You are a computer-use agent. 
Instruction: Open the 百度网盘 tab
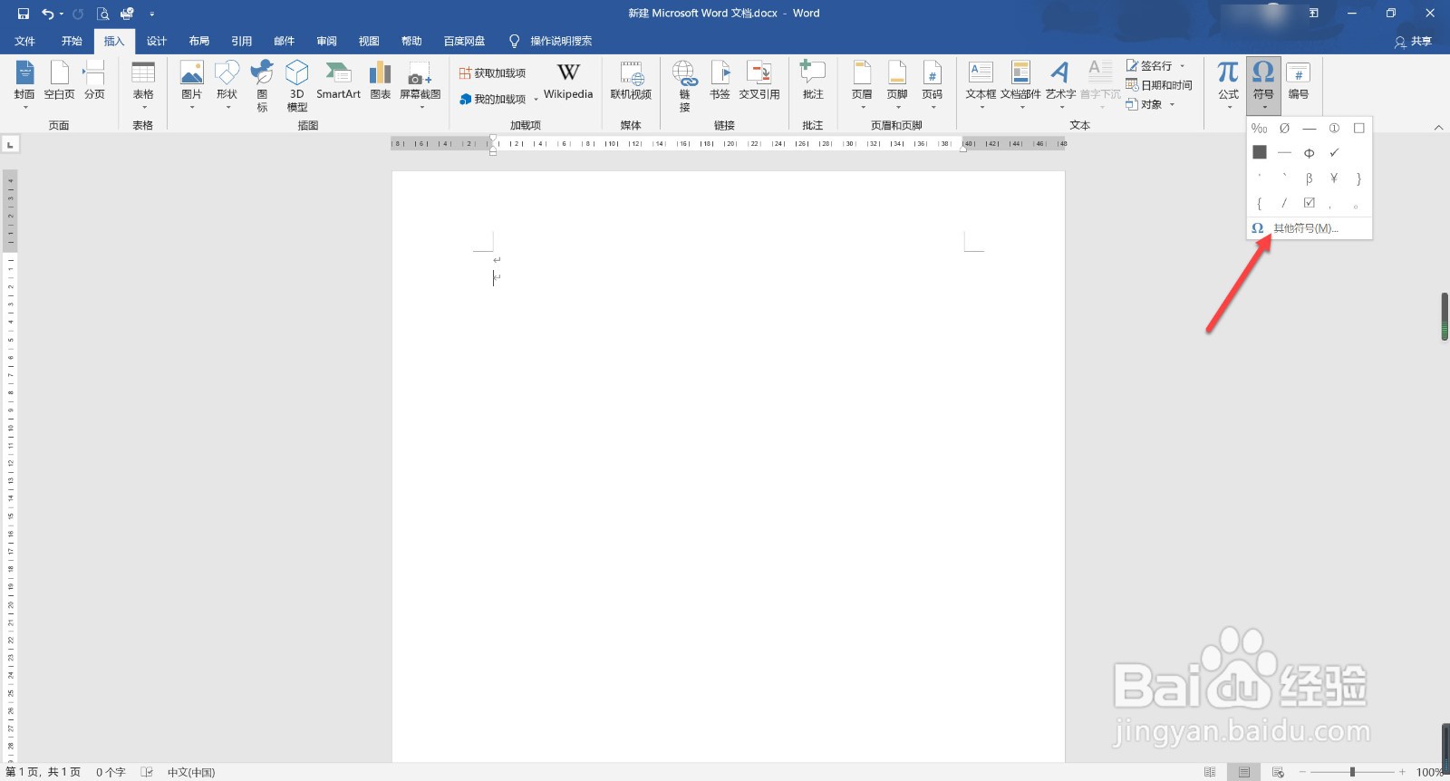coord(464,41)
